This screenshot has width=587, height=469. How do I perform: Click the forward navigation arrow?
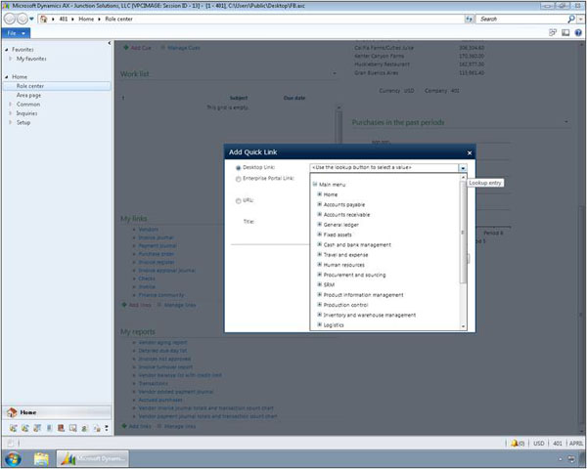[x=23, y=19]
